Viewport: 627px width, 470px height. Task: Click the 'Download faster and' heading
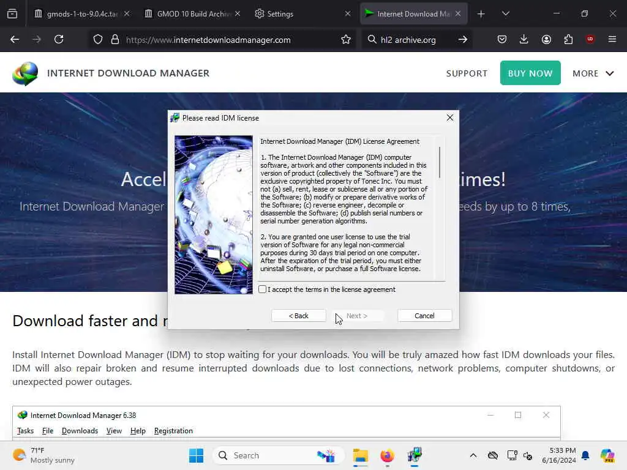85,321
